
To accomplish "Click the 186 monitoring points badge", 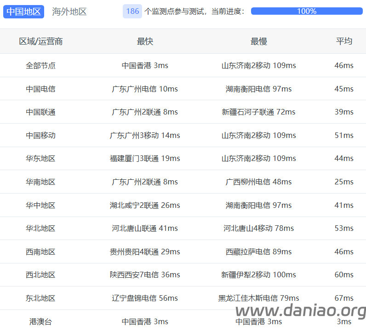I will pyautogui.click(x=132, y=11).
